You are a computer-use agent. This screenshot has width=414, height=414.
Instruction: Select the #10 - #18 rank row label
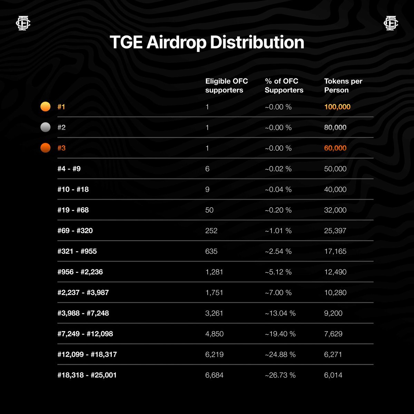[x=73, y=189]
